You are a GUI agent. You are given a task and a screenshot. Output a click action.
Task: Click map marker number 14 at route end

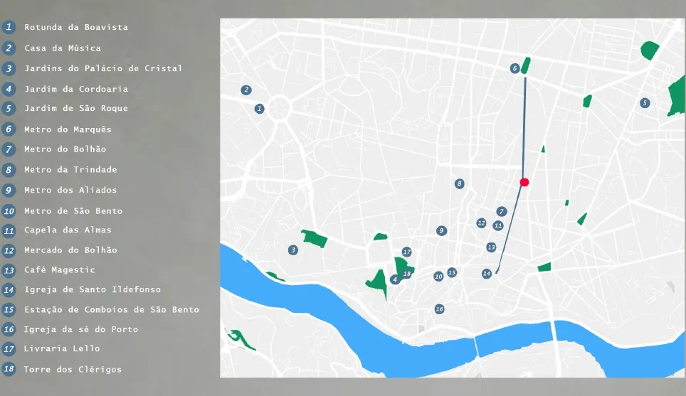point(486,273)
